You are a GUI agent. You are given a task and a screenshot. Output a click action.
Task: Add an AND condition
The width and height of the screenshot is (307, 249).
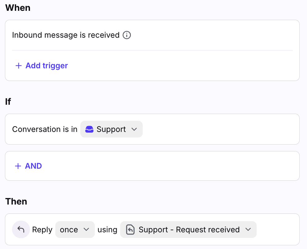point(33,166)
